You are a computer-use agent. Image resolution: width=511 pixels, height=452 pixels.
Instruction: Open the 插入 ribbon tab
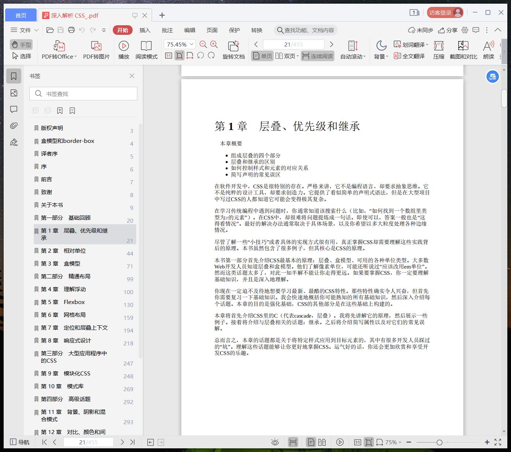click(145, 30)
